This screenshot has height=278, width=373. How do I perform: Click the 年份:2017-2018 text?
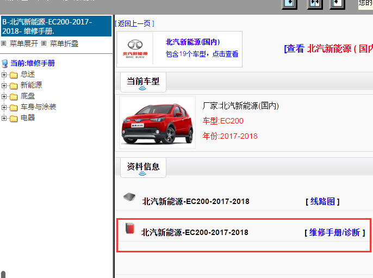pyautogui.click(x=230, y=136)
